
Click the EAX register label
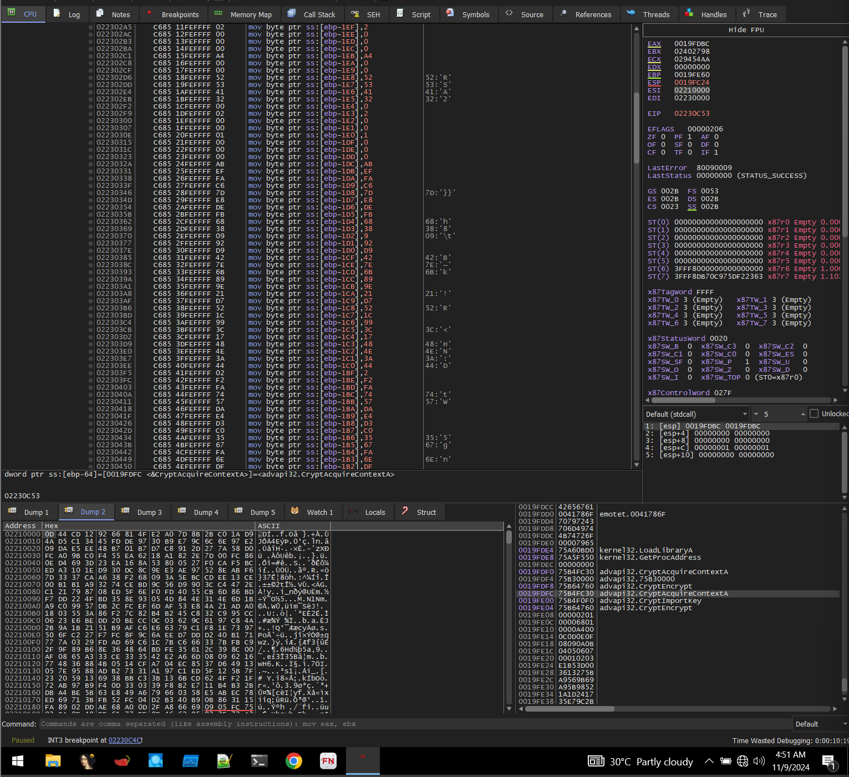pos(654,44)
